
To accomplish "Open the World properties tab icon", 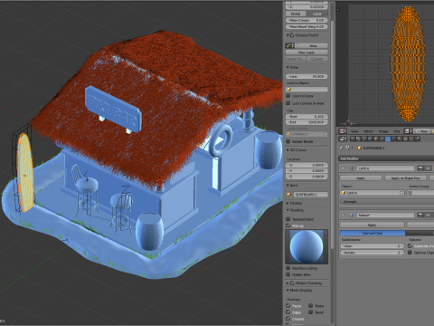I will (370, 139).
